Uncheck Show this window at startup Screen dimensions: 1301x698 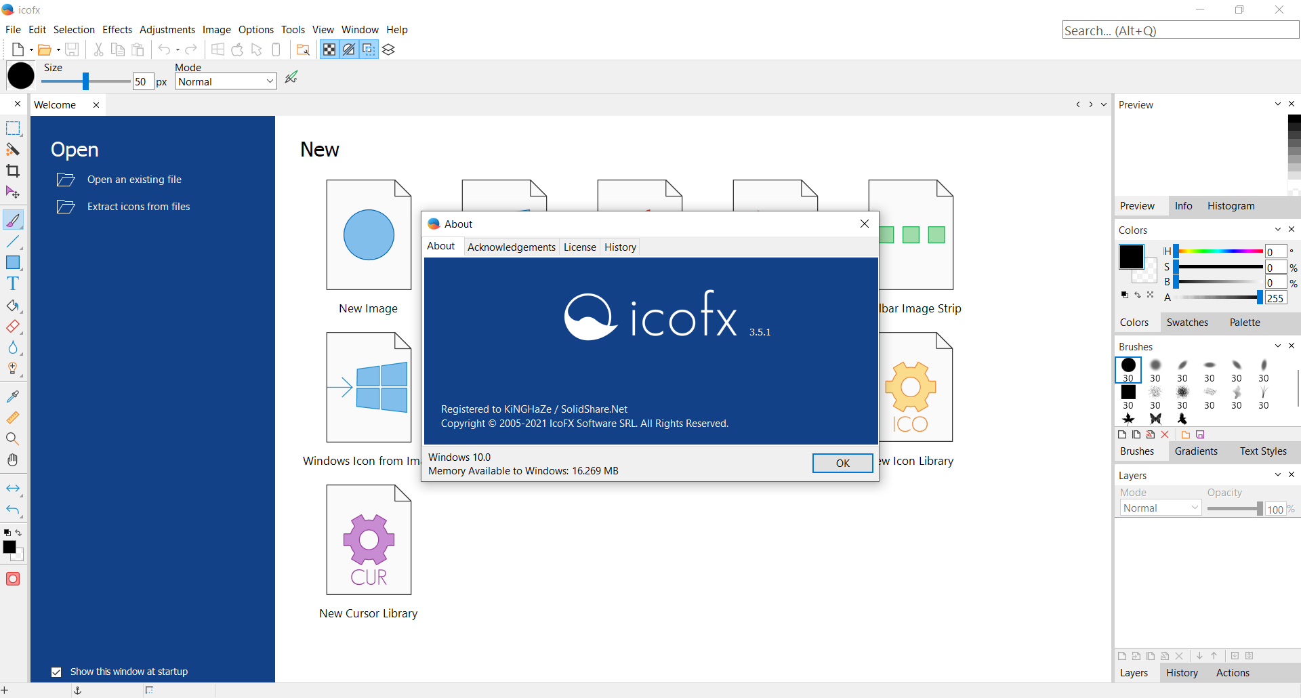point(56,672)
